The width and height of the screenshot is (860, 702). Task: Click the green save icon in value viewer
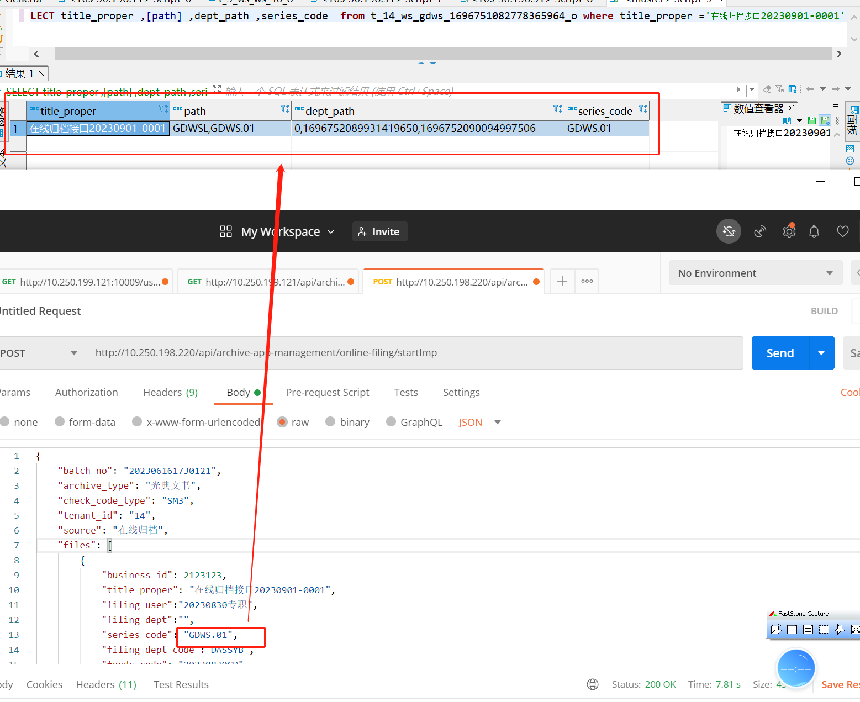(812, 120)
